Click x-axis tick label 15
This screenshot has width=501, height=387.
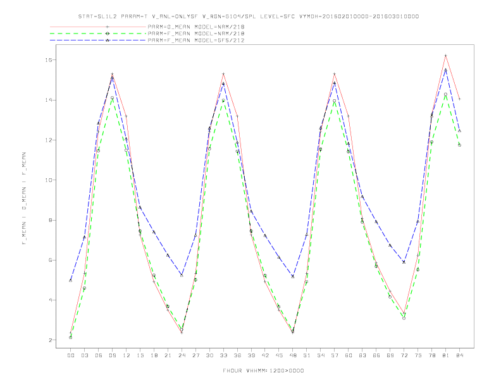140,355
